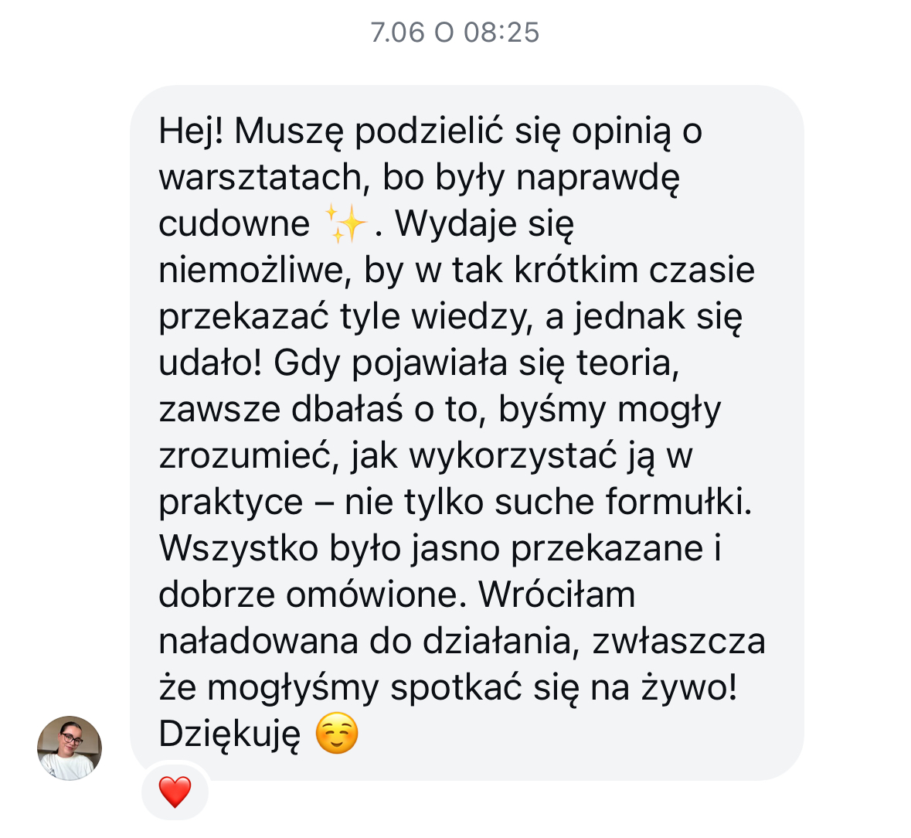Click the 7.06 O 08:25 timestamp
This screenshot has width=911, height=838.
[455, 32]
